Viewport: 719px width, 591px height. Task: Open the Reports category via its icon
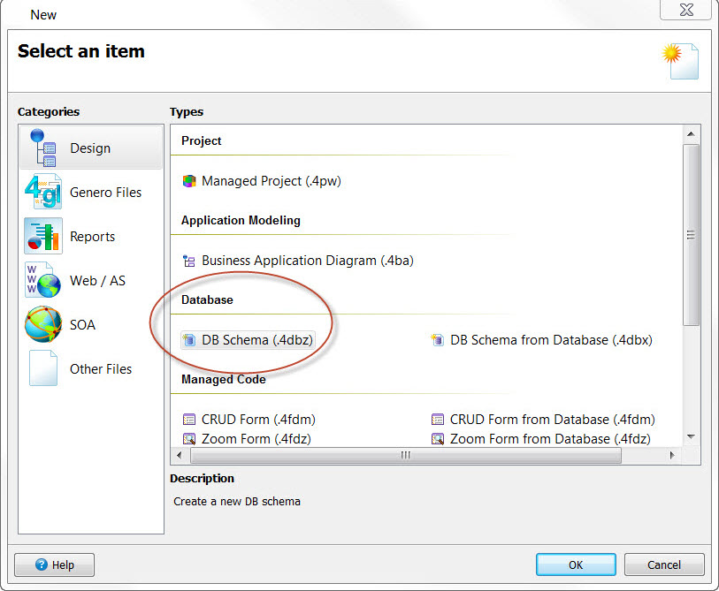(42, 236)
